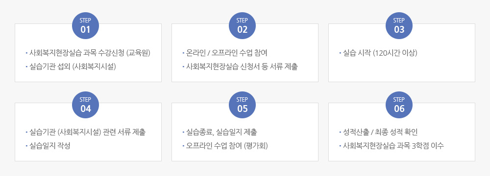490x176 pixels.
Task: Select '사회복지현장실습 과목 3학점 이수' text
Action: click(393, 146)
